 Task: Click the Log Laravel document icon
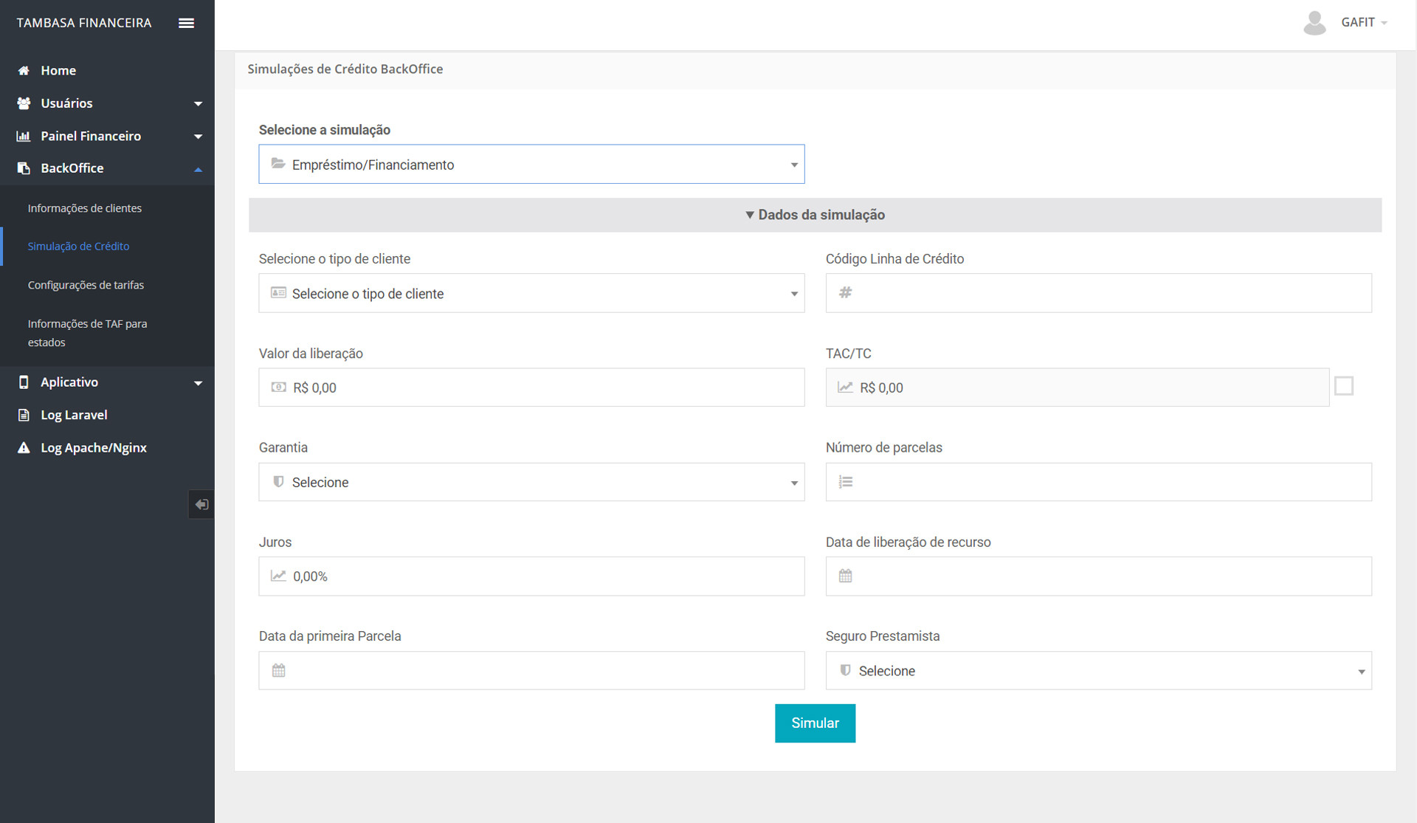click(24, 415)
